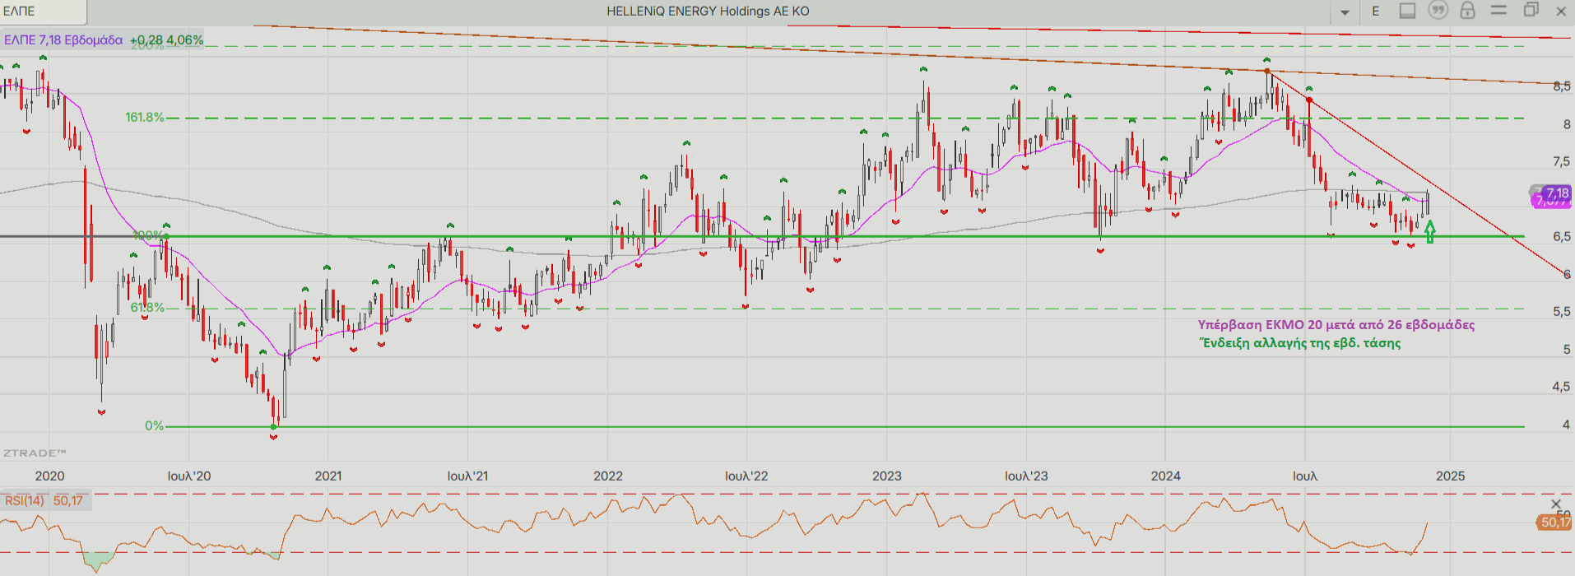Click the 2025 time axis label

(1451, 476)
